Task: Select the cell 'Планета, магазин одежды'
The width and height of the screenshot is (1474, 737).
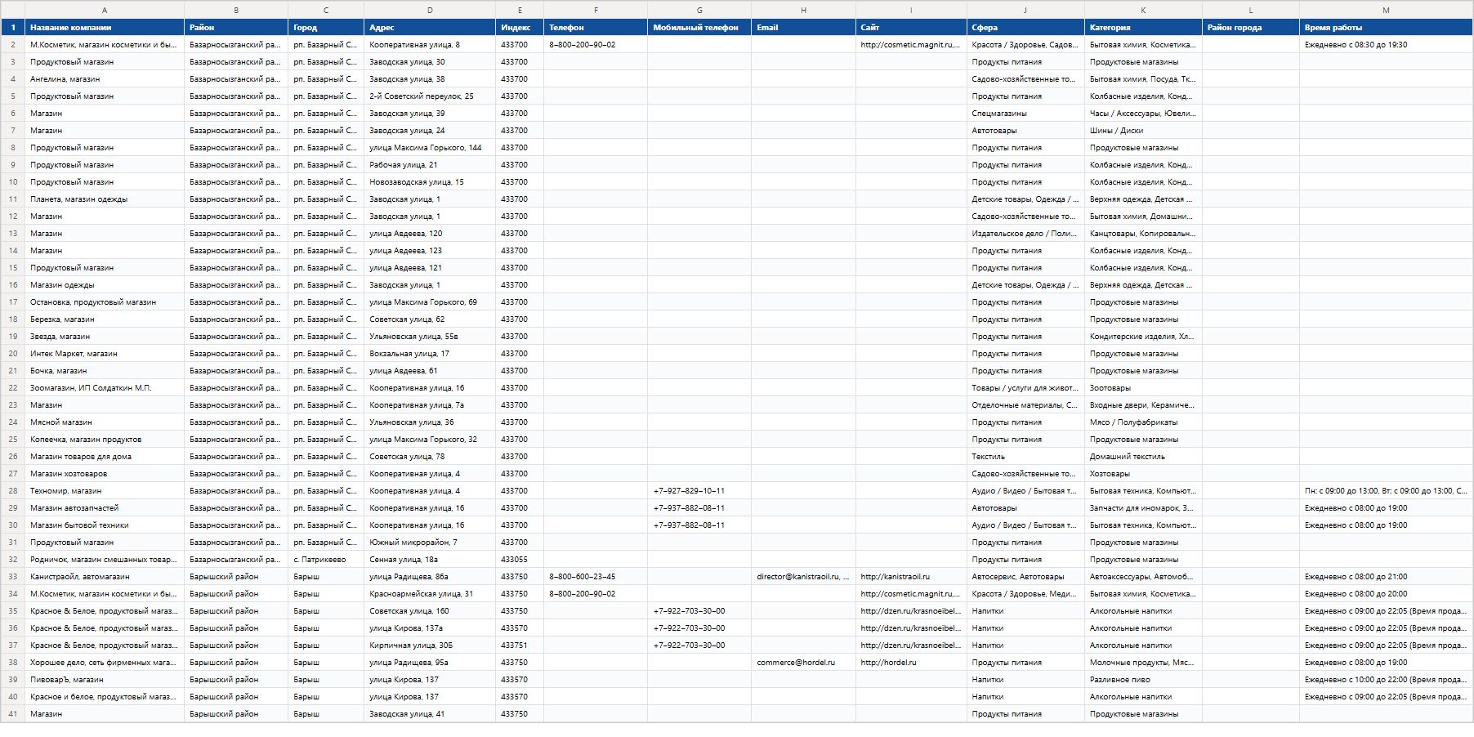Action: [x=105, y=199]
